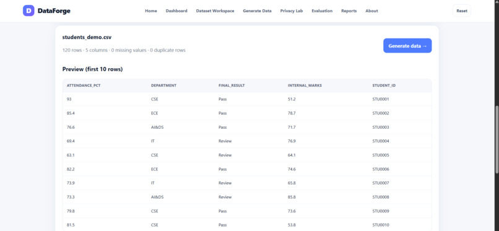Click attendance value 82.2
The width and height of the screenshot is (499, 231).
click(71, 169)
